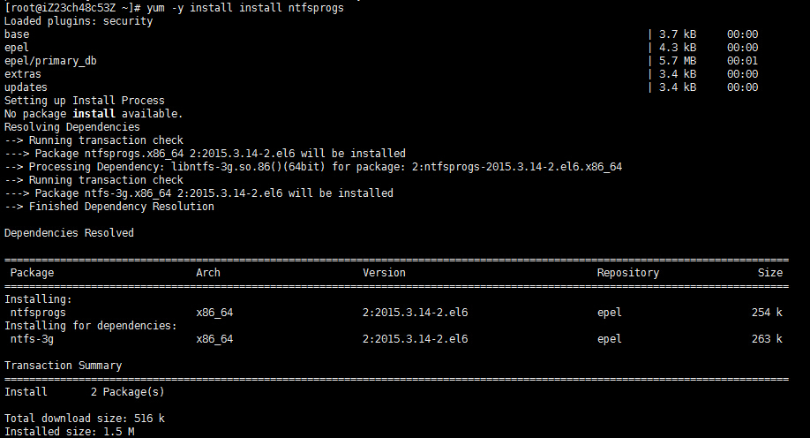810x438 pixels.
Task: Click the "Total download size: 516 k" line
Action: tap(85, 419)
